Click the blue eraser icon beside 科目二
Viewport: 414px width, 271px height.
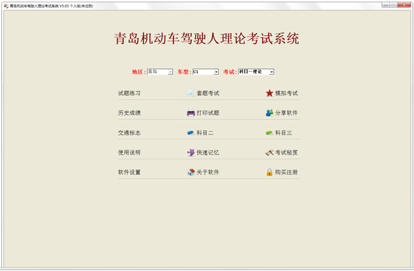[190, 132]
